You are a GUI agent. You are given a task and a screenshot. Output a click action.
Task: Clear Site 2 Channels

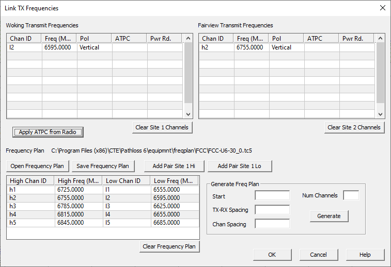[x=355, y=127]
